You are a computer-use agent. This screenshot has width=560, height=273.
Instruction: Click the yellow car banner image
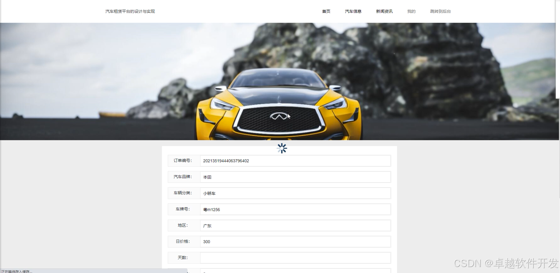(x=279, y=82)
